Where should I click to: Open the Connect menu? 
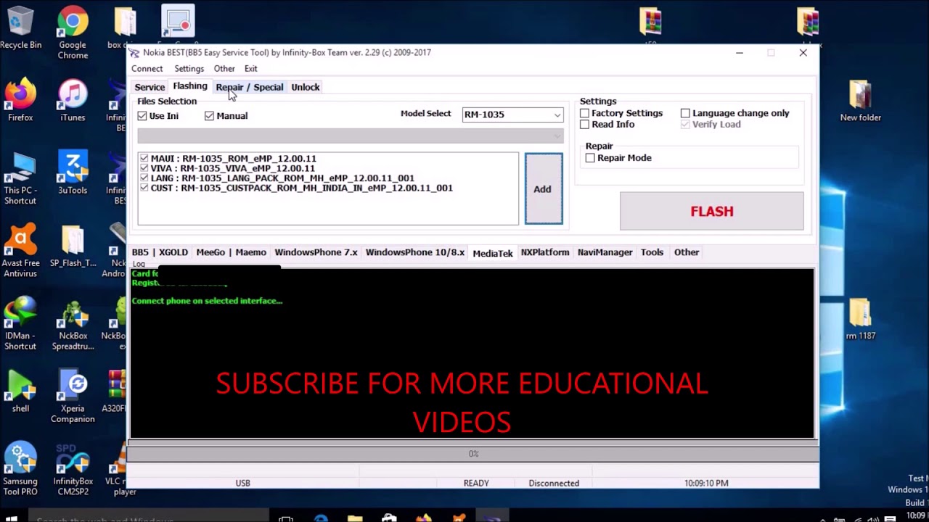pos(147,69)
